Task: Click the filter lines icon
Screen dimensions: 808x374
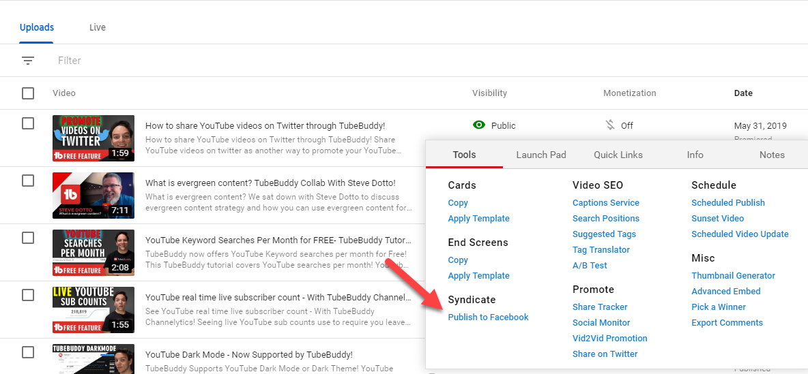Action: coord(28,61)
